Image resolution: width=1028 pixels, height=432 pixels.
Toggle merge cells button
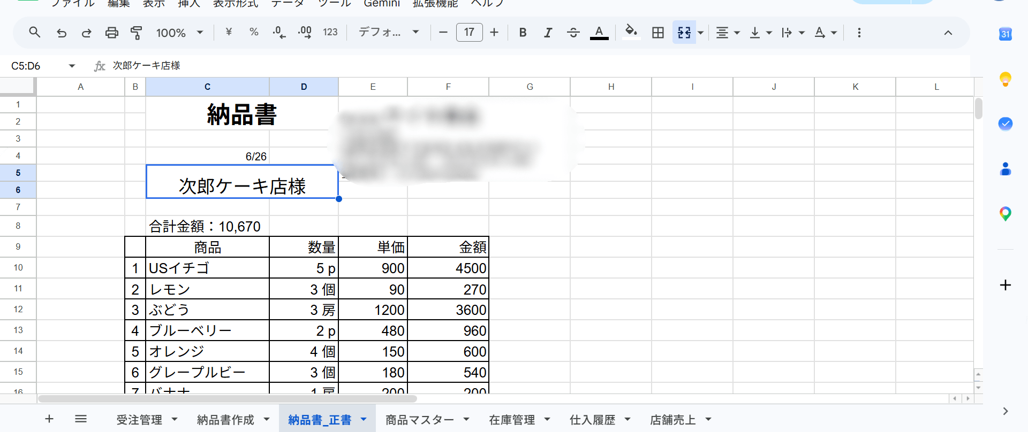click(684, 33)
